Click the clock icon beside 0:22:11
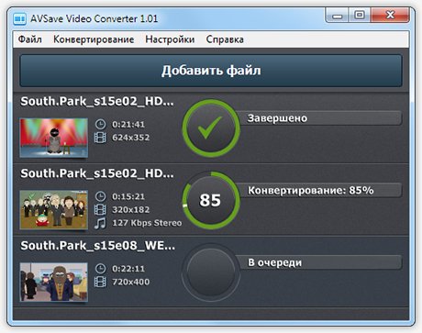The image size is (422, 333). [x=100, y=269]
